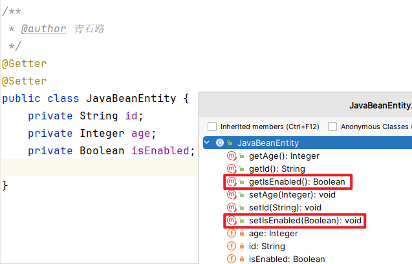Click method icon next to getIsEnabled()
This screenshot has width=412, height=264.
(x=231, y=182)
